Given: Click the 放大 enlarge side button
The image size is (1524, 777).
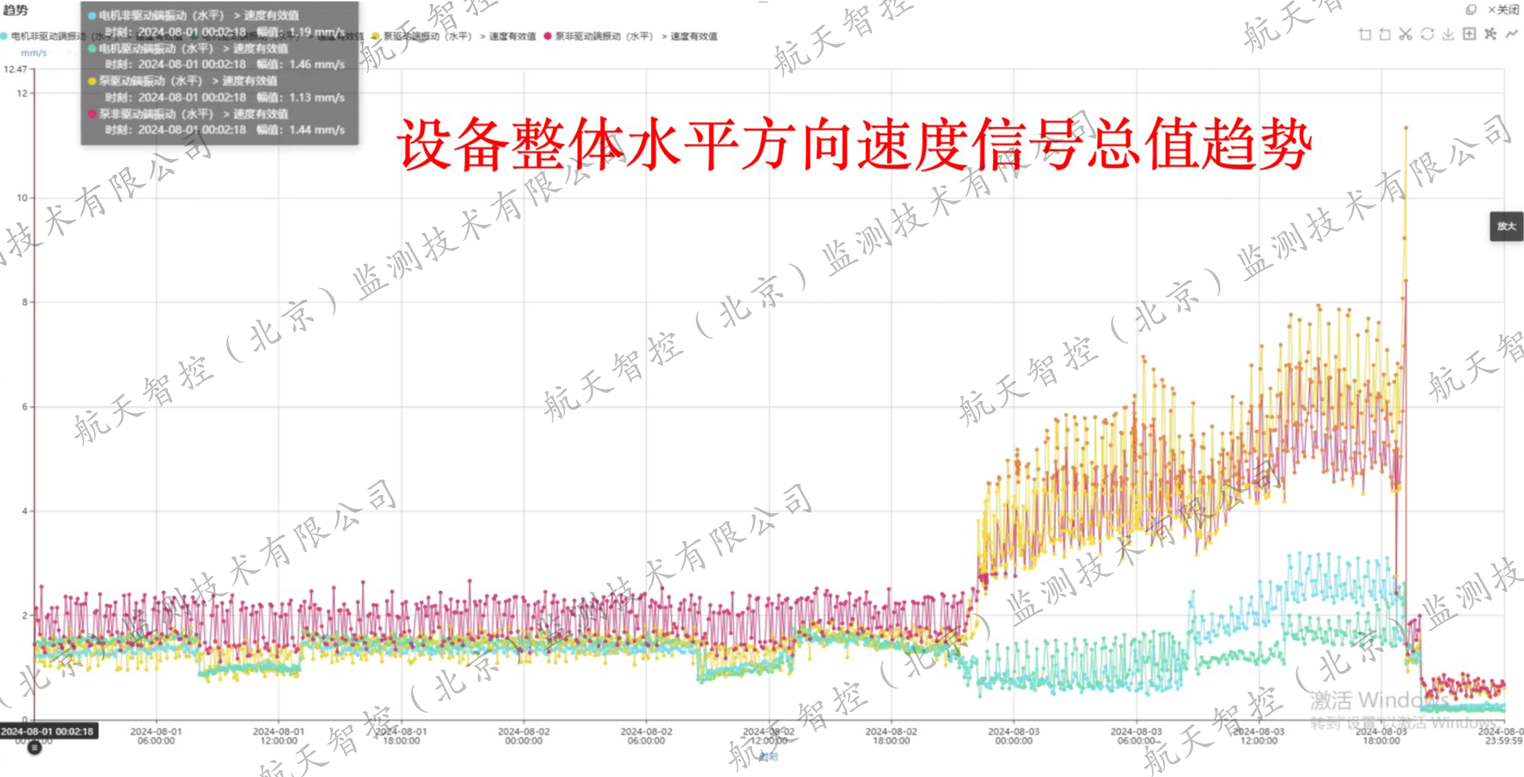Looking at the screenshot, I should tap(1506, 227).
